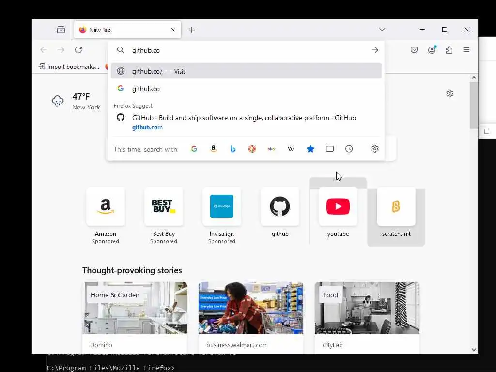The image size is (496, 372).
Task: Open a new tab with plus button
Action: pyautogui.click(x=191, y=30)
